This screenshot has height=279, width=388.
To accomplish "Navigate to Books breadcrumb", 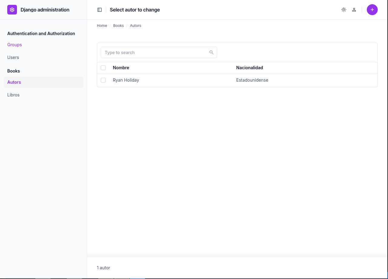I will pyautogui.click(x=118, y=26).
